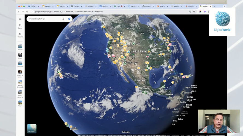This screenshot has height=136, width=243.
Task: Open the Google Maps hamburger menu
Action: click(20, 19)
